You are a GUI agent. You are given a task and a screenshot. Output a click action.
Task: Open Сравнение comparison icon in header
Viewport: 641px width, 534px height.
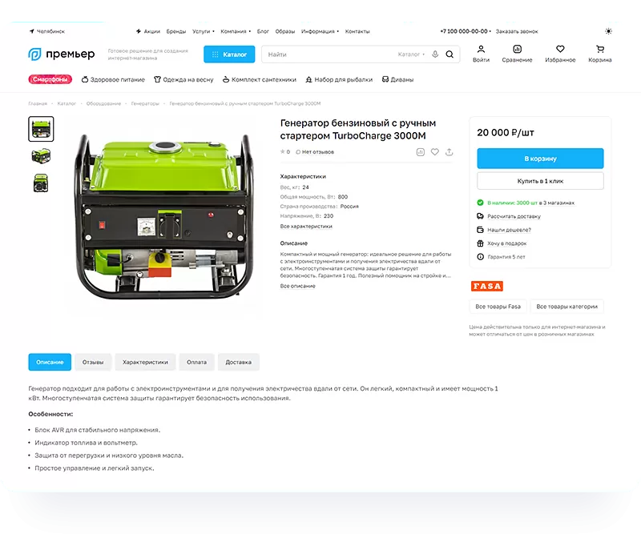518,50
